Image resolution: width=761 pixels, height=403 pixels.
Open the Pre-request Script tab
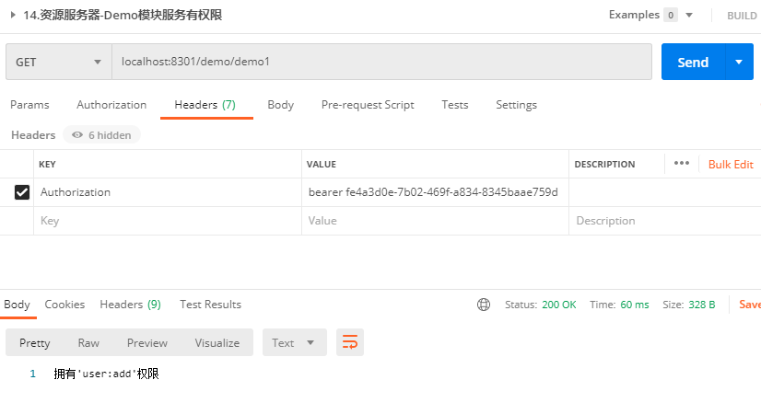click(x=368, y=105)
